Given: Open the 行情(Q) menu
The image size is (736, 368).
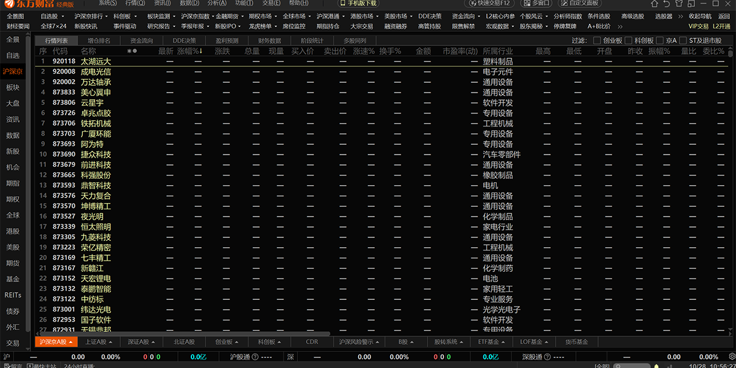Looking at the screenshot, I should [135, 3].
